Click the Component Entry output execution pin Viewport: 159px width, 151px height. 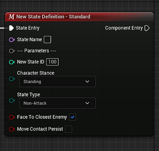click(x=147, y=28)
